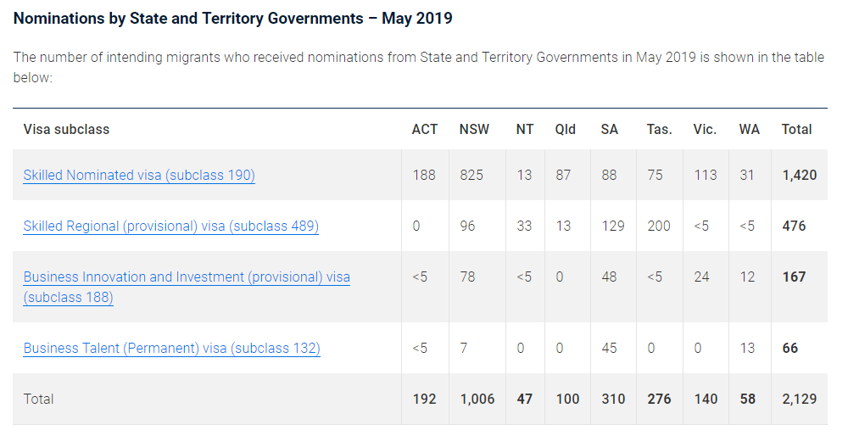Click the 'Visa subclass' column header
This screenshot has height=436, width=848.
point(66,130)
